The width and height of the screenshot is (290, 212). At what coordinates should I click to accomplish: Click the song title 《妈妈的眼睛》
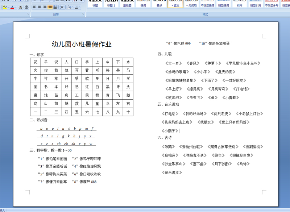click(177, 72)
